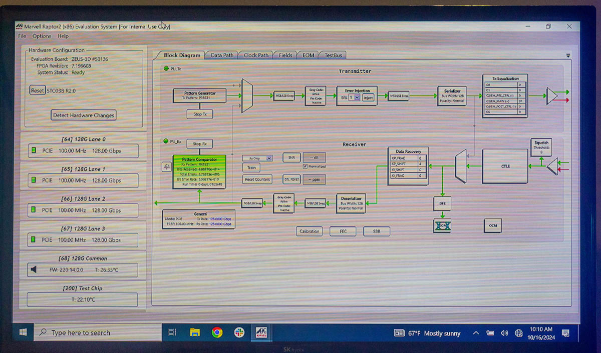
Task: Click the Lane 0 green status LED
Action: click(x=34, y=150)
